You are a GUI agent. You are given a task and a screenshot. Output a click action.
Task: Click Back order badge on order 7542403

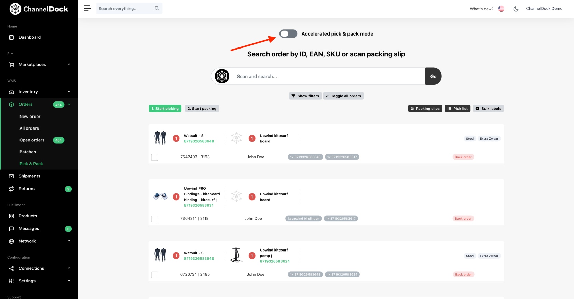pos(463,157)
